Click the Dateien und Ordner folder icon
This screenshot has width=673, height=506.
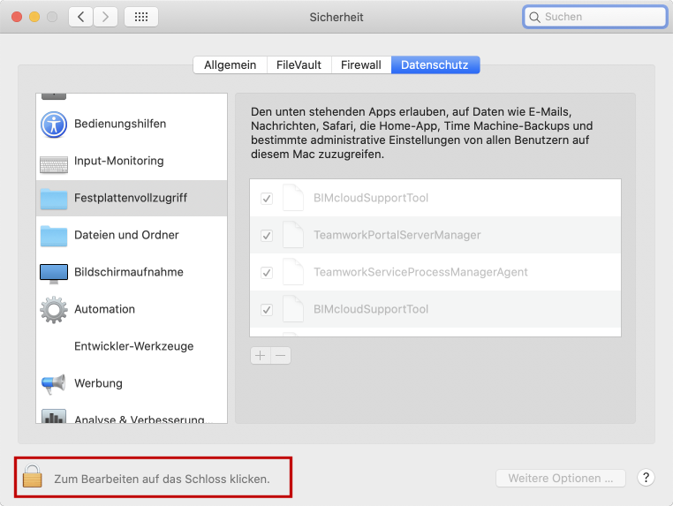tap(54, 236)
